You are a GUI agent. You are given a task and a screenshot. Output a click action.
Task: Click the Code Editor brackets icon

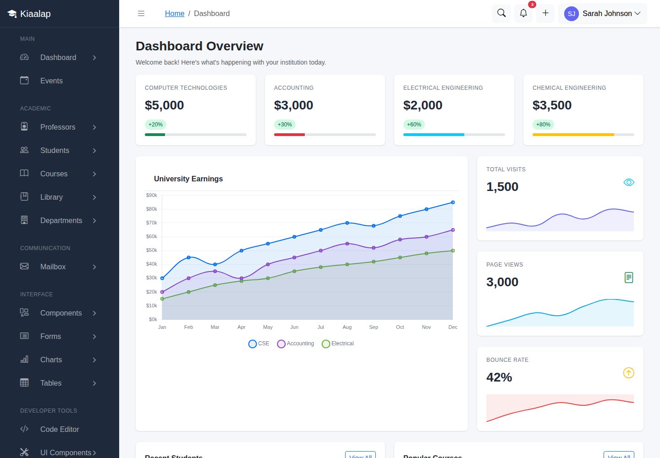tap(24, 429)
